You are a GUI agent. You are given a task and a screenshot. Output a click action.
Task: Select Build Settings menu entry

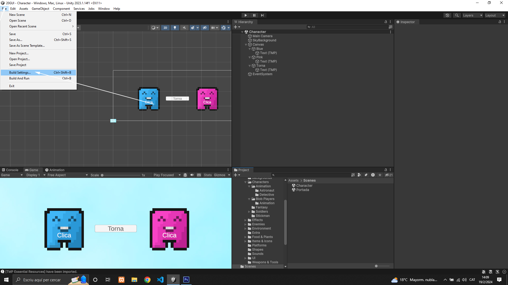tap(20, 73)
